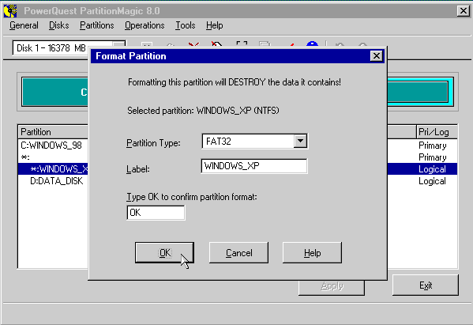473x325 pixels.
Task: Click the dialog's Help button
Action: [312, 252]
